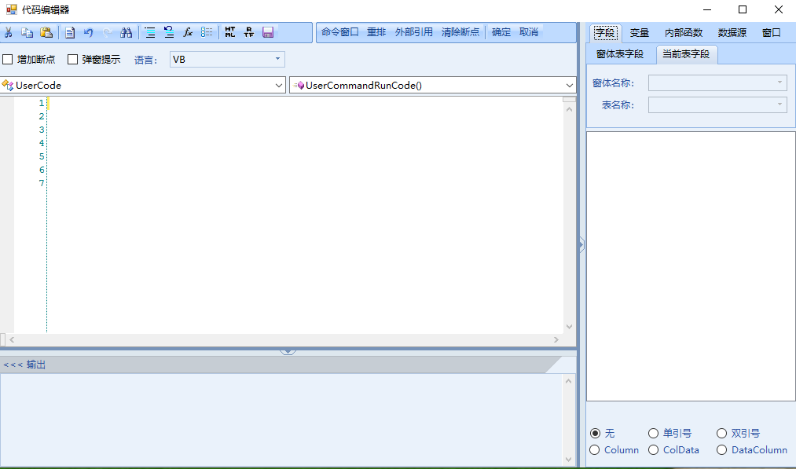Save using the purple floppy disk icon
This screenshot has width=796, height=469.
click(268, 32)
